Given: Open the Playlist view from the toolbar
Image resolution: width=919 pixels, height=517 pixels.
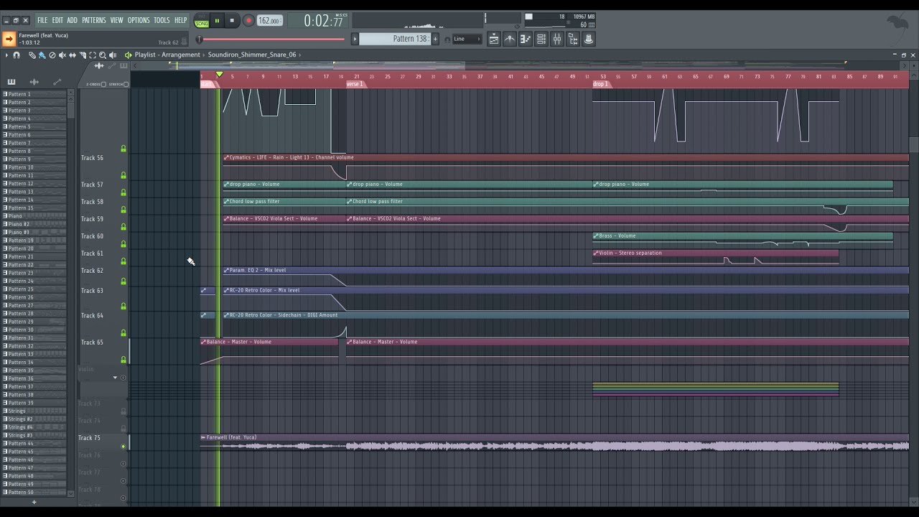Looking at the screenshot, I should point(494,39).
